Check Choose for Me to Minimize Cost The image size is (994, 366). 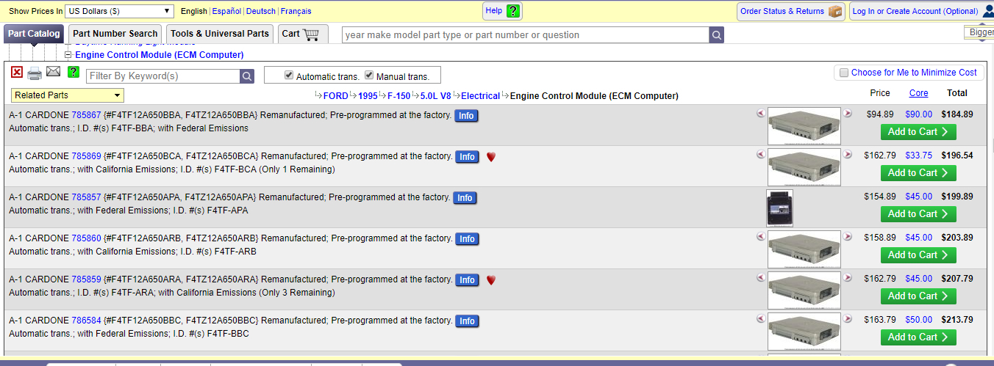click(844, 73)
